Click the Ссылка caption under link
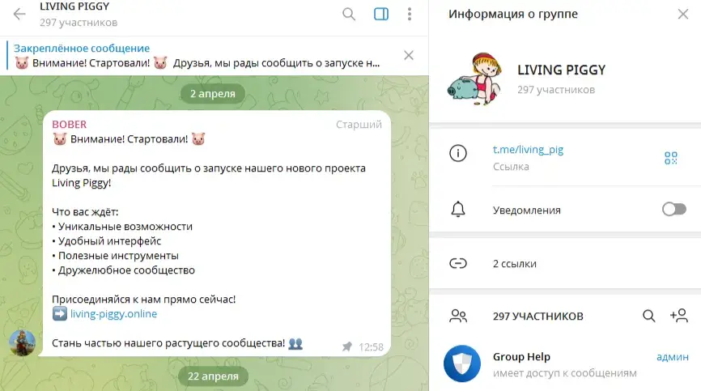Viewport: 701px width, 391px height. point(511,167)
